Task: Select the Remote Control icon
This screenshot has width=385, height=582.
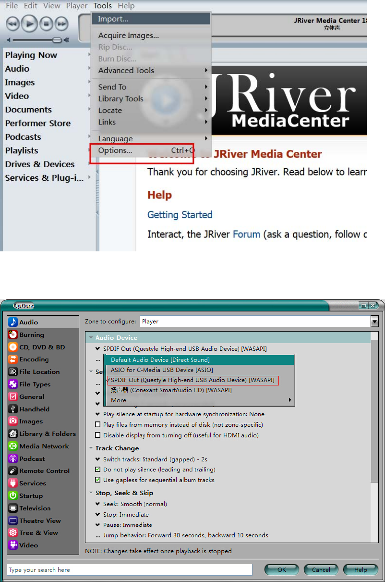Action: 13,471
